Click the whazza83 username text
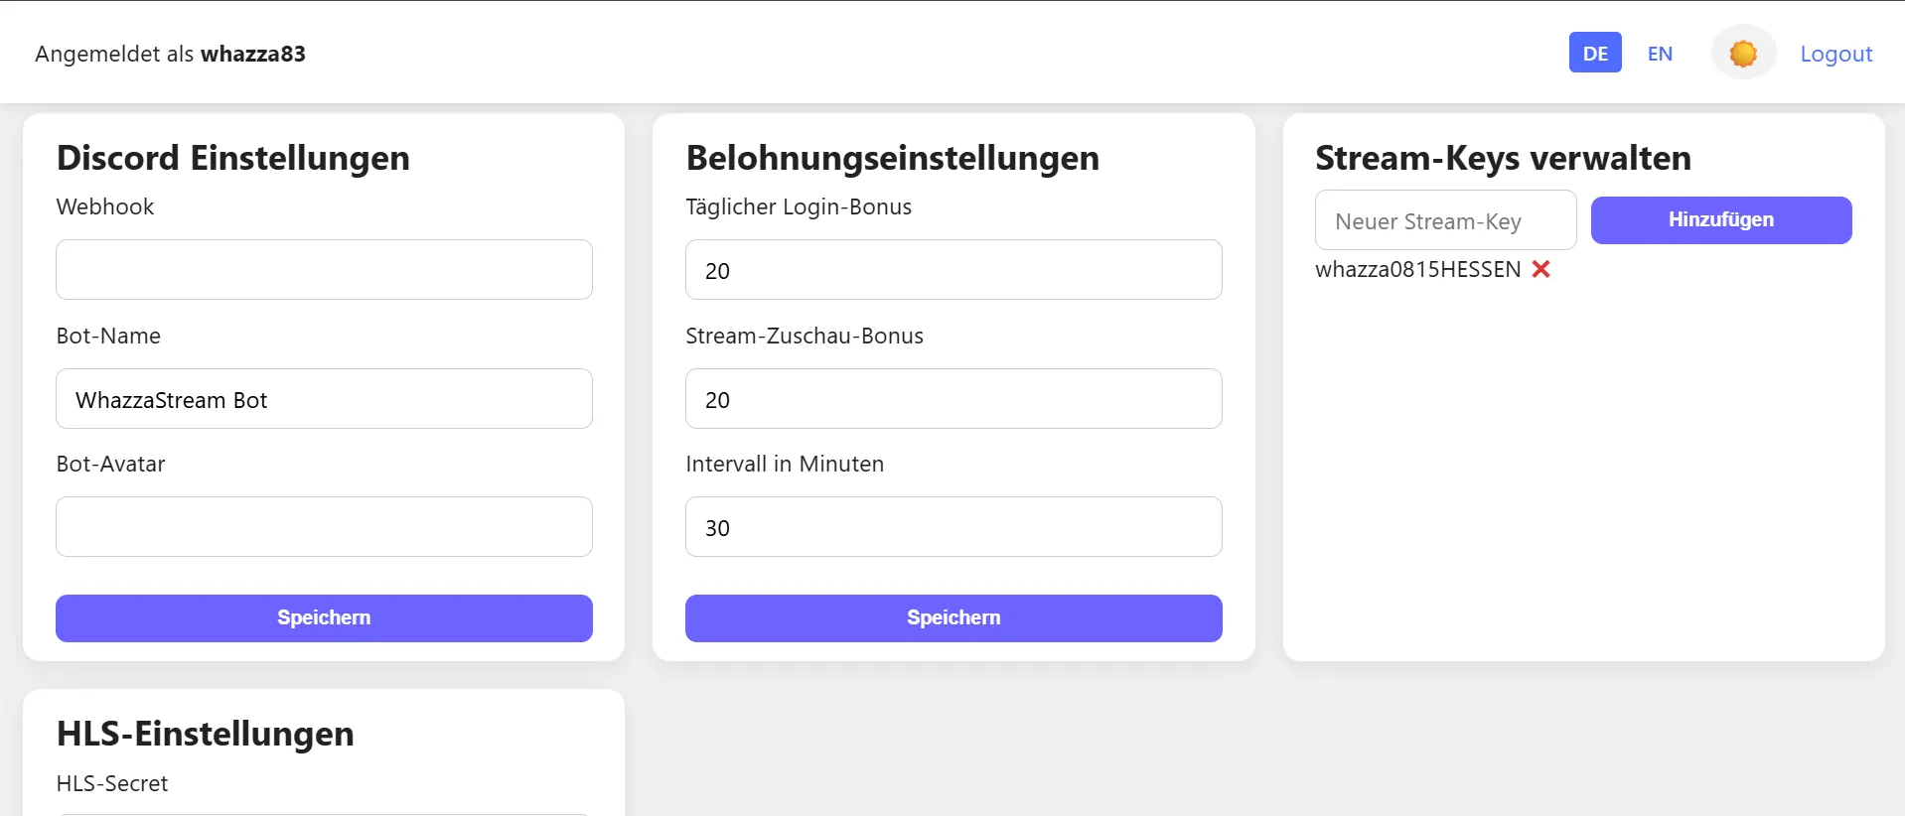The image size is (1905, 816). (x=253, y=54)
